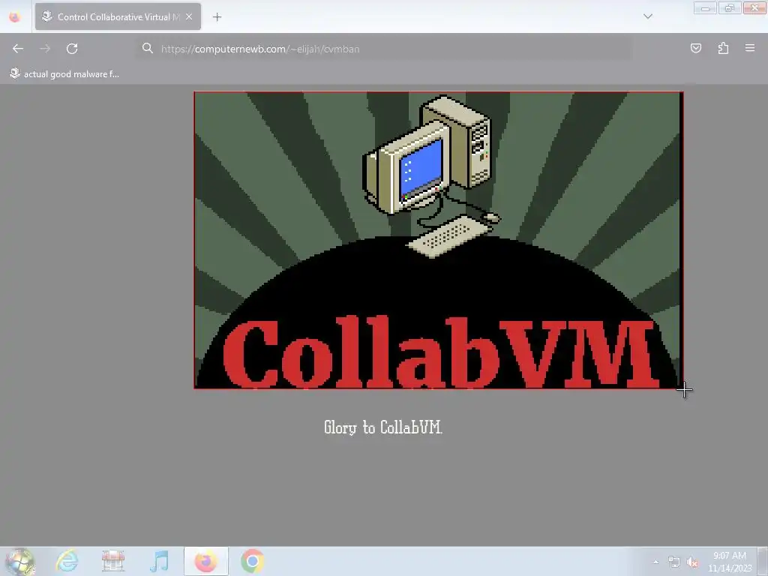Launch Internet Explorer from taskbar
The height and width of the screenshot is (576, 768).
click(67, 561)
